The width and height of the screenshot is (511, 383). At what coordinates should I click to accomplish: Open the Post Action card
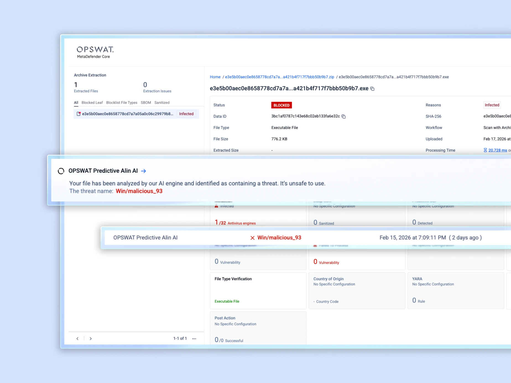tap(258, 328)
